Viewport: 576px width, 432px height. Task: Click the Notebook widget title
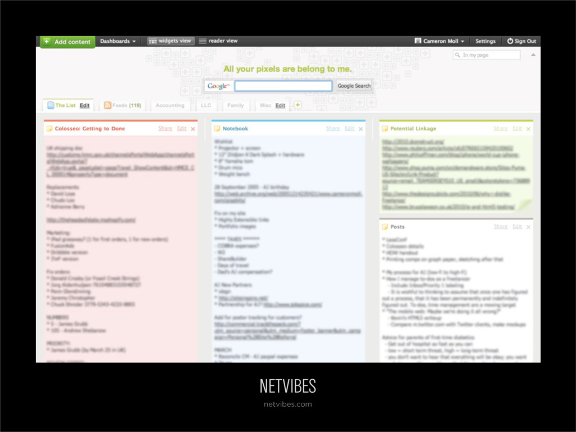tap(235, 129)
